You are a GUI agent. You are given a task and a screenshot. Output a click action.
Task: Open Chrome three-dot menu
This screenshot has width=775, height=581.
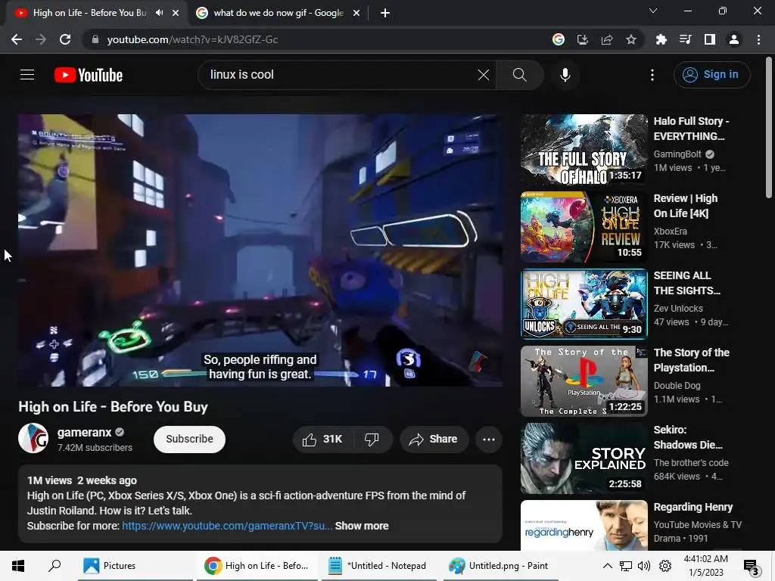(x=758, y=39)
